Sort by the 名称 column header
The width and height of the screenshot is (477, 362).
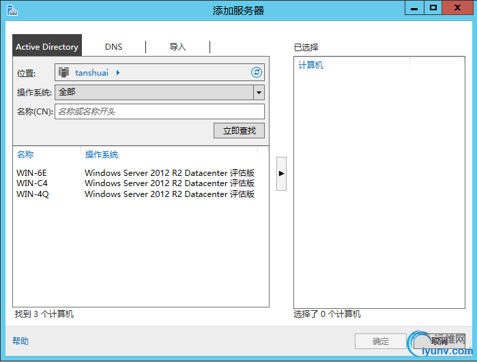pyautogui.click(x=25, y=154)
